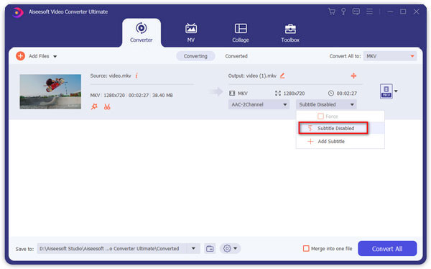This screenshot has height=269, width=431.
Task: Switch to the Collage tab
Action: (241, 33)
